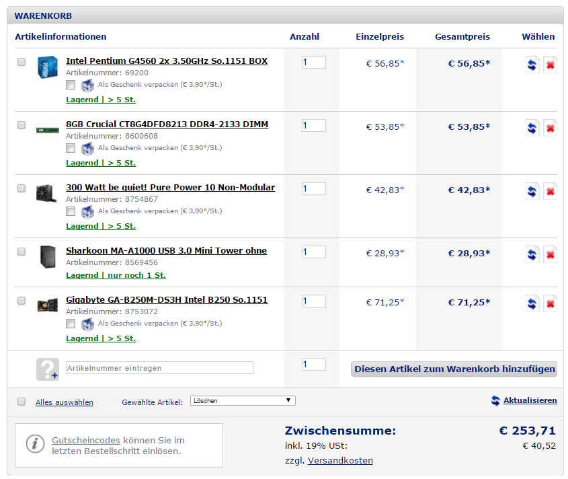Remove Intel Pentium G4560 from cart
Image resolution: width=568 pixels, height=479 pixels.
[550, 65]
